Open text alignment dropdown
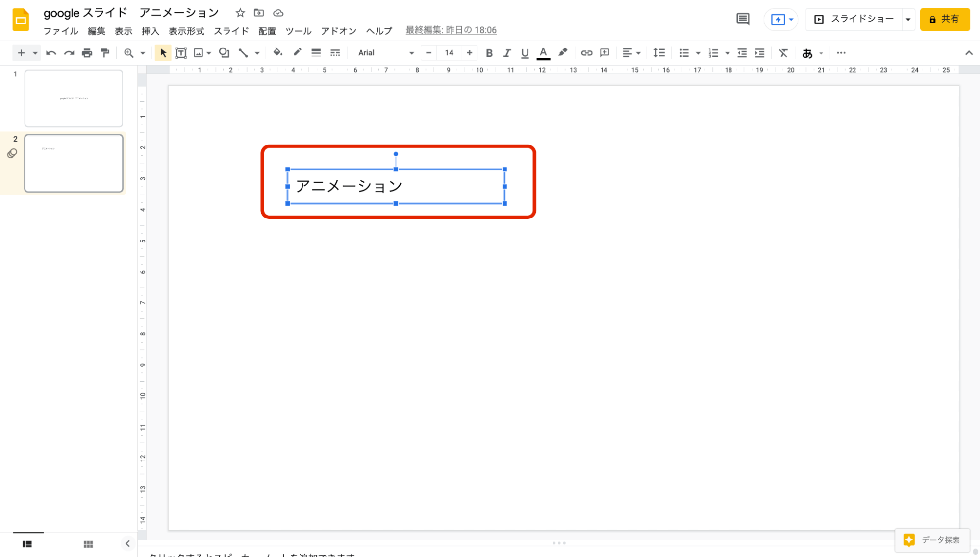The height and width of the screenshot is (557, 980). tap(631, 53)
